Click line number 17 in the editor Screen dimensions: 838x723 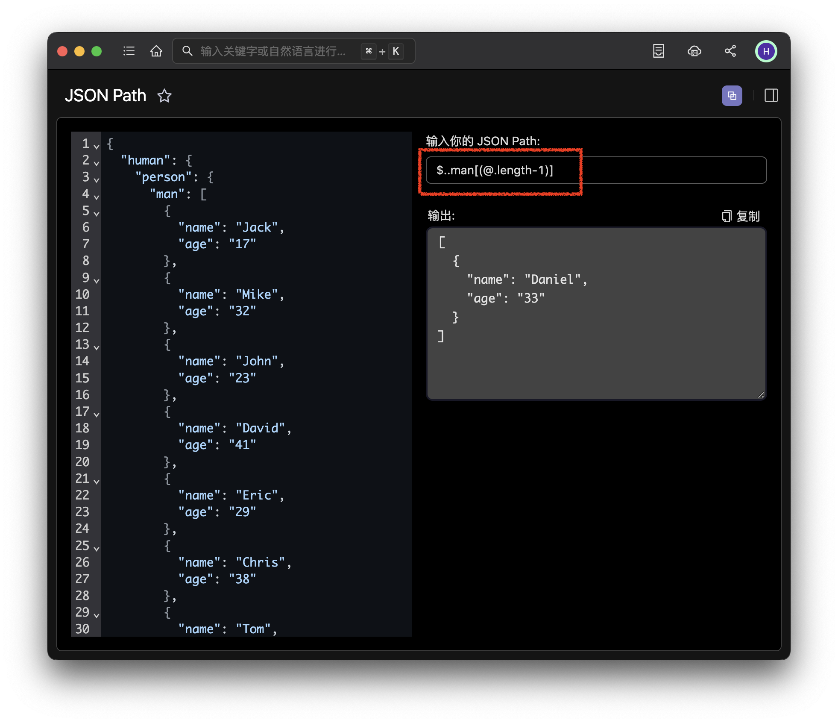[x=81, y=411]
